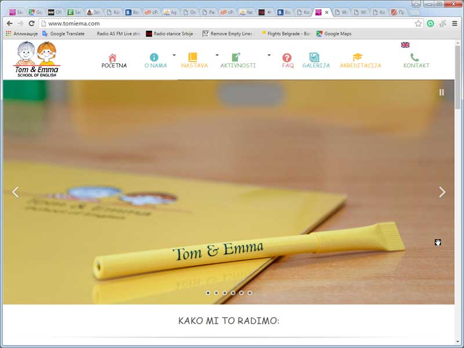Open Remove Empty Lines bookmark
This screenshot has width=464, height=348.
coord(227,34)
